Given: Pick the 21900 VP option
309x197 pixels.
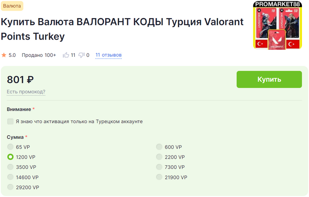Looking at the screenshot, I should click(x=159, y=177).
